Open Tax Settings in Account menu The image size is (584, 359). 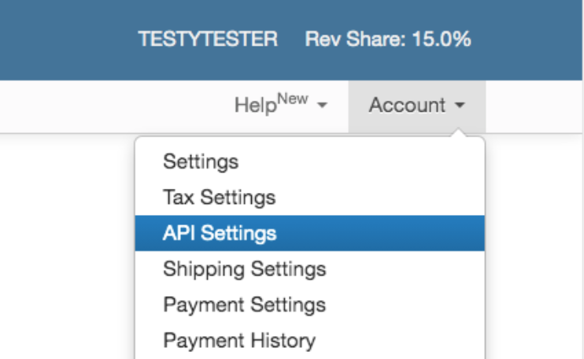[x=219, y=198]
